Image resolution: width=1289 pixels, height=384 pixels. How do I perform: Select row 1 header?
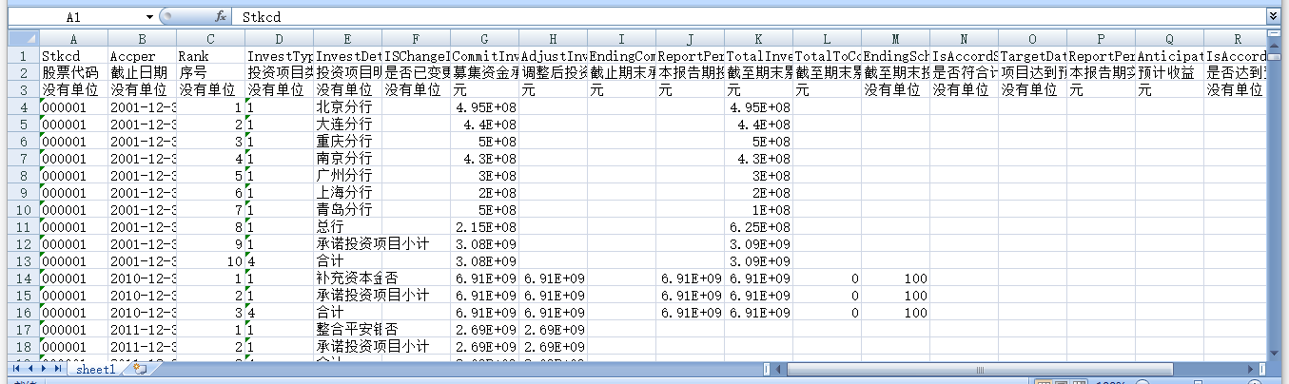24,56
